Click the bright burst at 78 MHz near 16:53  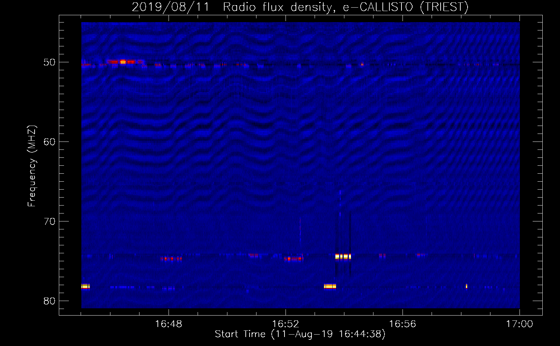point(330,286)
